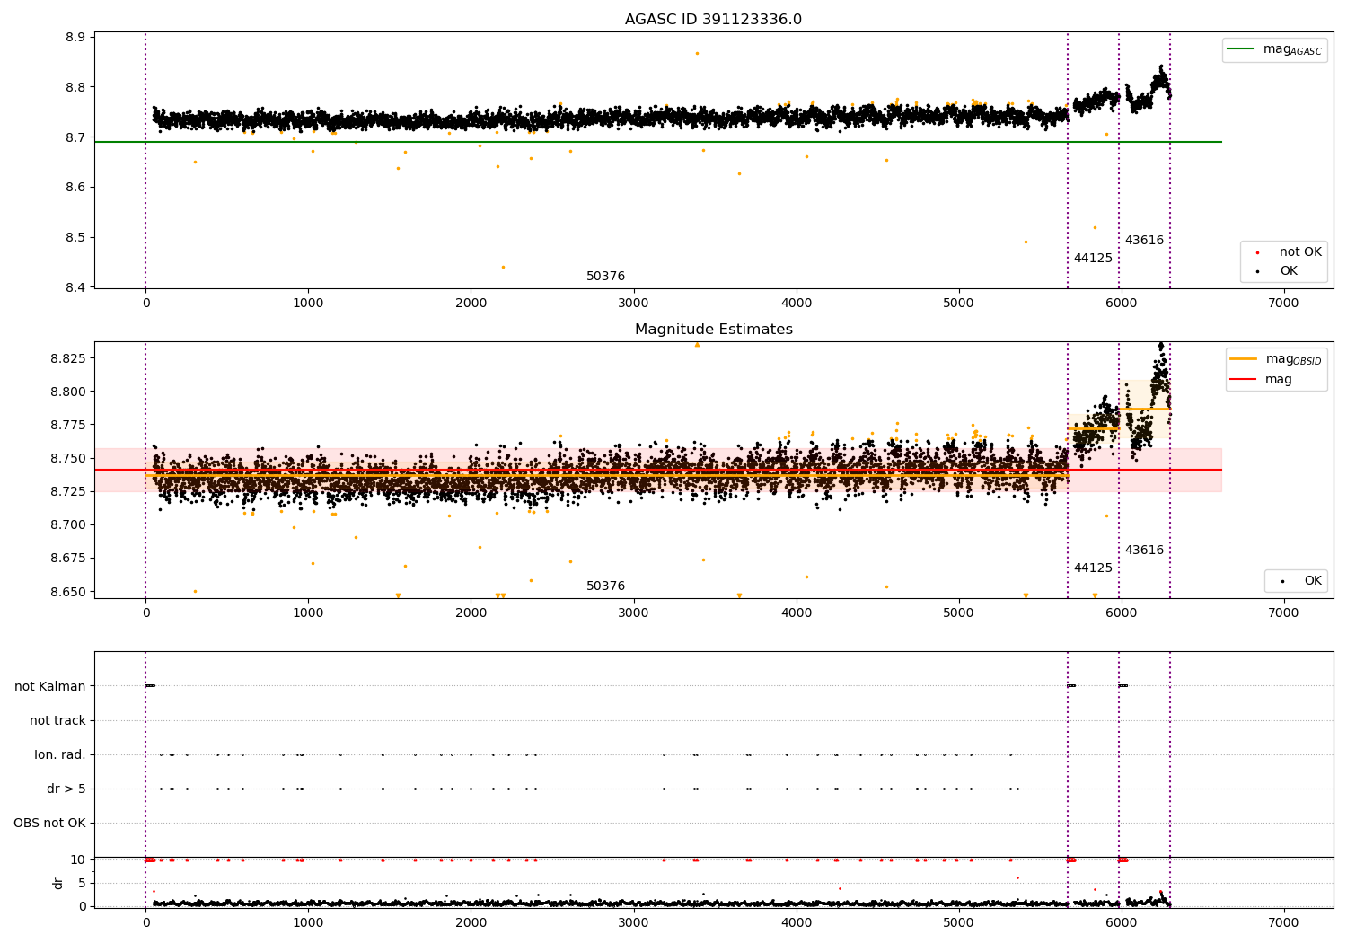Click obsid '44125' annotation in top plot
The height and width of the screenshot is (943, 1347).
pyautogui.click(x=1093, y=259)
